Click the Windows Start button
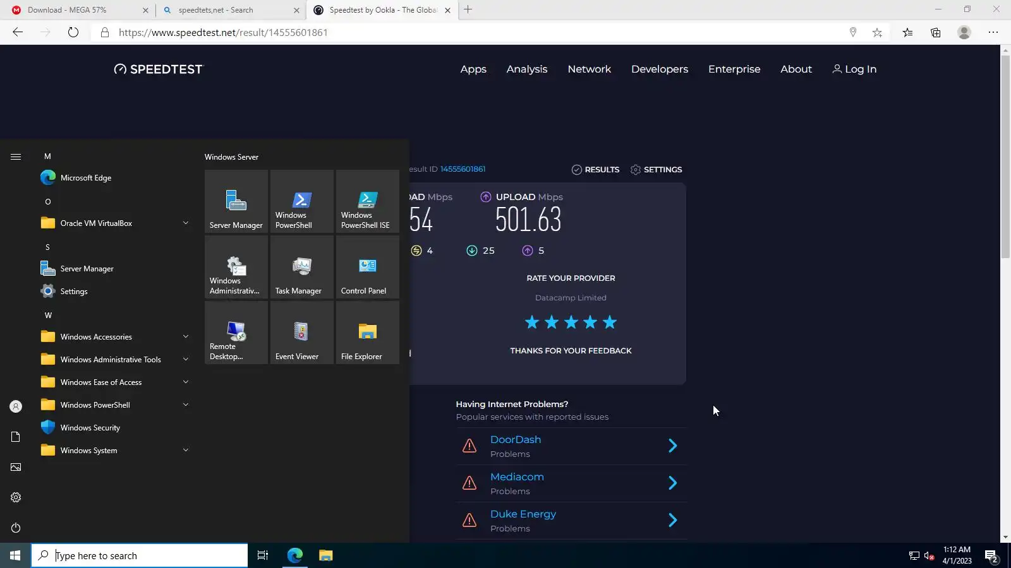Viewport: 1011px width, 568px height. (x=15, y=555)
